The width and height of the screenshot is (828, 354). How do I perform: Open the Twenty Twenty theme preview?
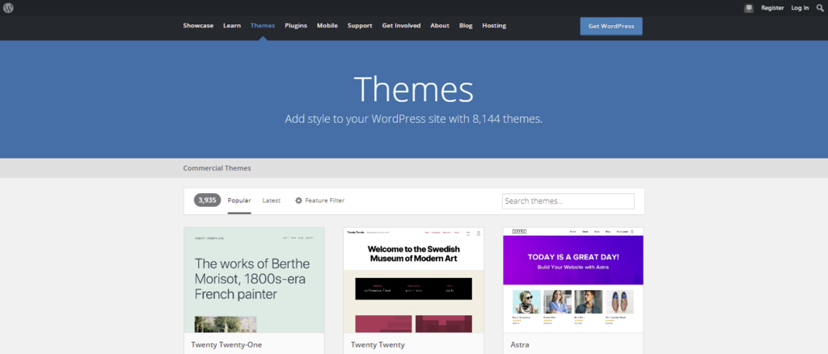click(413, 280)
